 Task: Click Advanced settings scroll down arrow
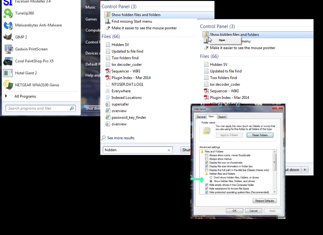tap(275, 192)
